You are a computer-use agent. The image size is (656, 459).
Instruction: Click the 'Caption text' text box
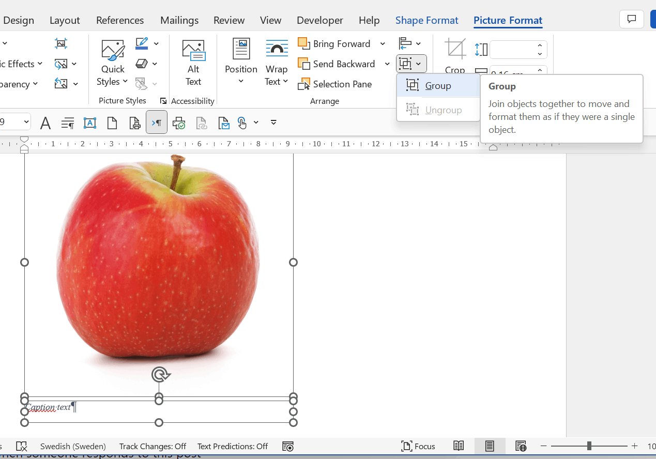(159, 411)
